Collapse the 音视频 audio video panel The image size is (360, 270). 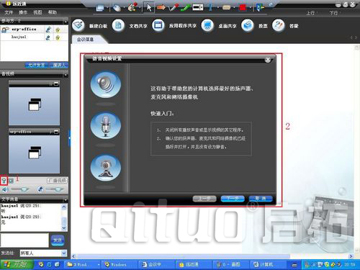tap(66, 75)
